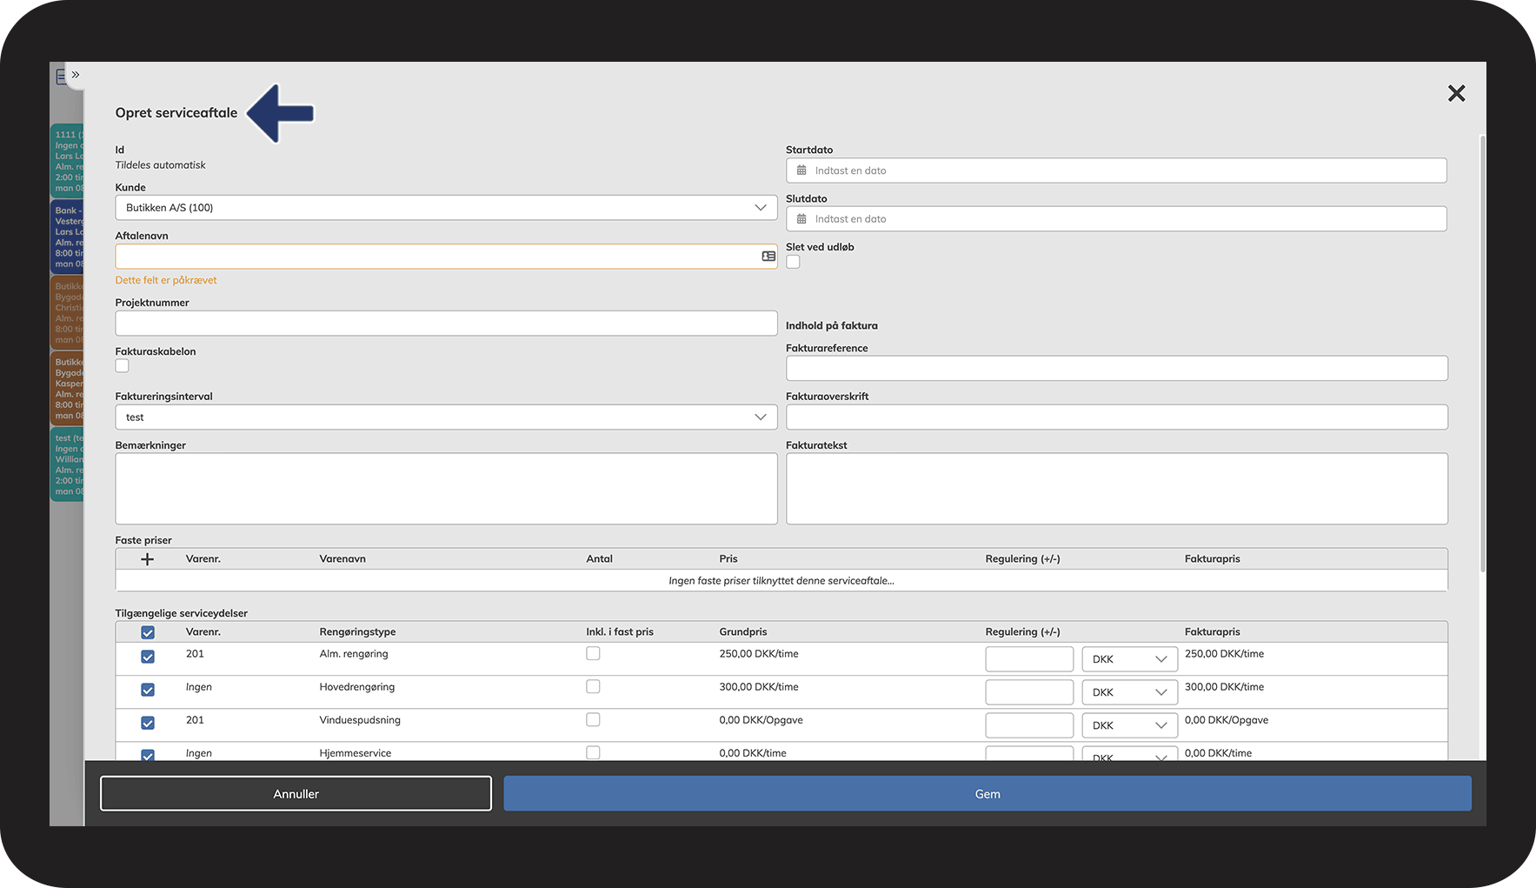
Task: Check Inkl. i fast pris for Hovedrengøring
Action: pyautogui.click(x=593, y=687)
